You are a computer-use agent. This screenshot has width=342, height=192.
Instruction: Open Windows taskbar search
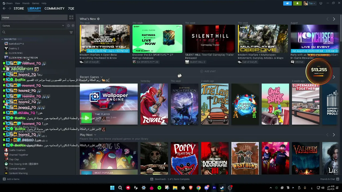(x=120, y=188)
